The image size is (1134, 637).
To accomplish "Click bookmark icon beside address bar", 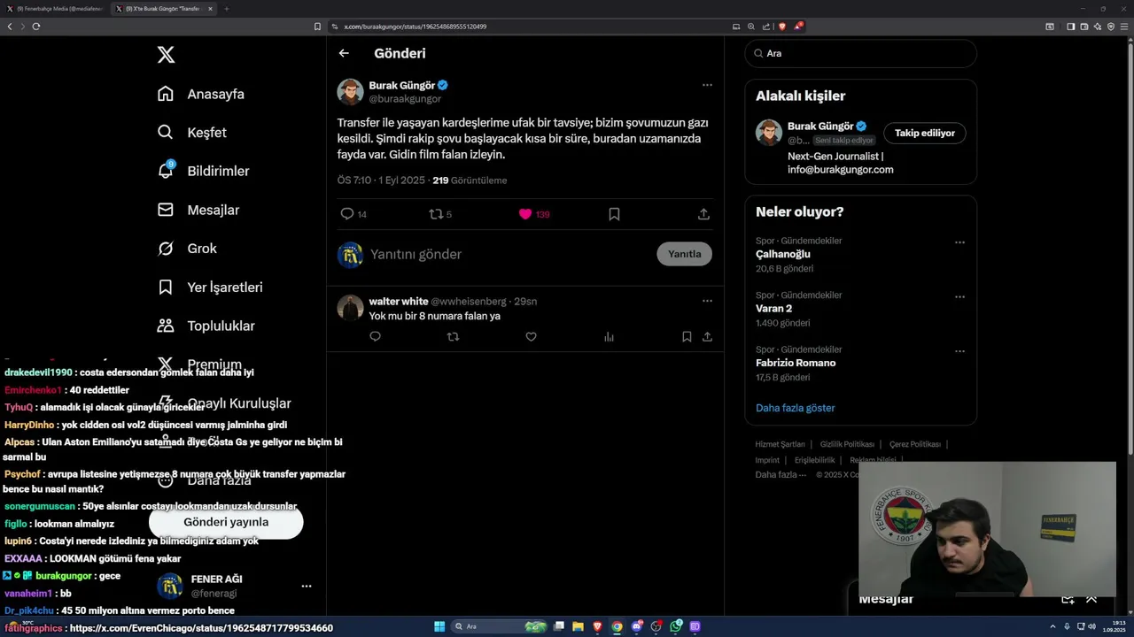I will (317, 27).
